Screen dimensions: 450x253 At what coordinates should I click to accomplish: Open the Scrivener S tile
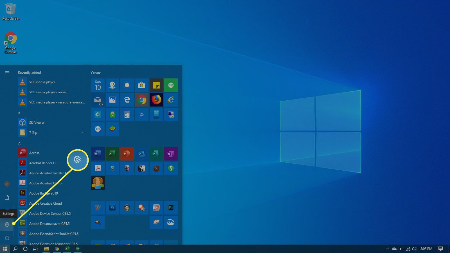tap(142, 168)
